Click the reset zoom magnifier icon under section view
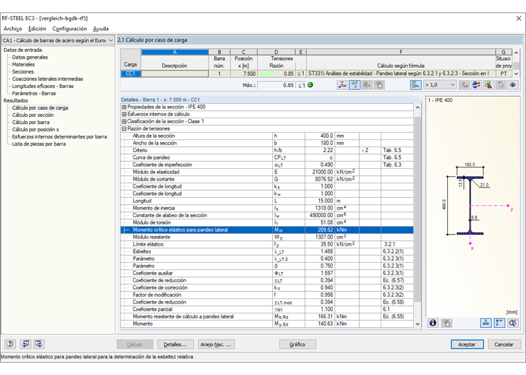This screenshot has width=526, height=375. click(513, 323)
